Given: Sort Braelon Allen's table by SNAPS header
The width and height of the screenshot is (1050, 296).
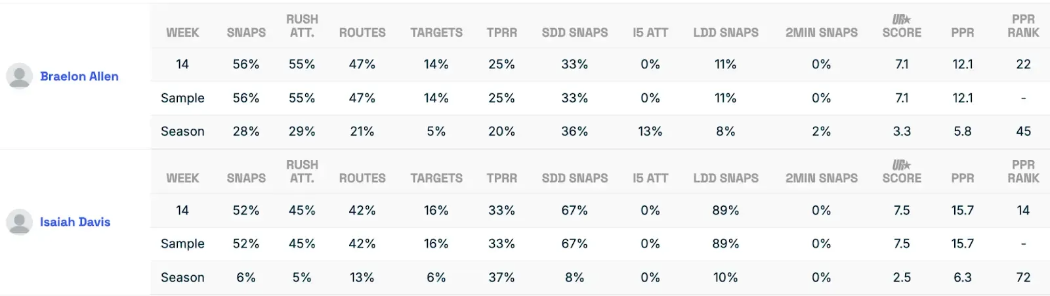Looking at the screenshot, I should tap(246, 32).
